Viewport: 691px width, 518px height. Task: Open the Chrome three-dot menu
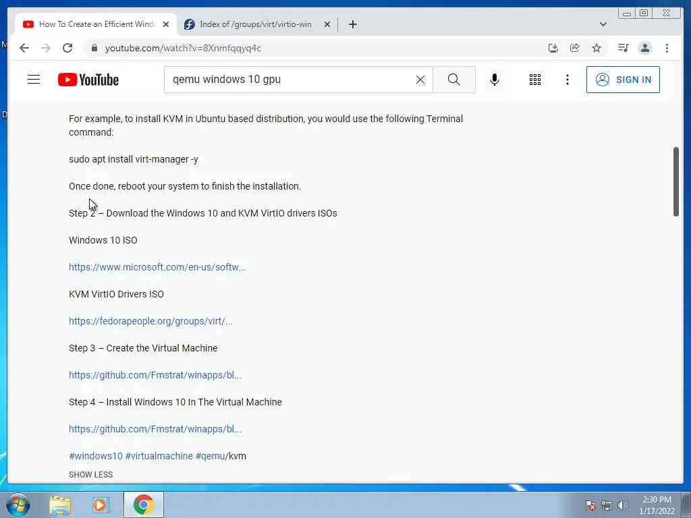(667, 48)
